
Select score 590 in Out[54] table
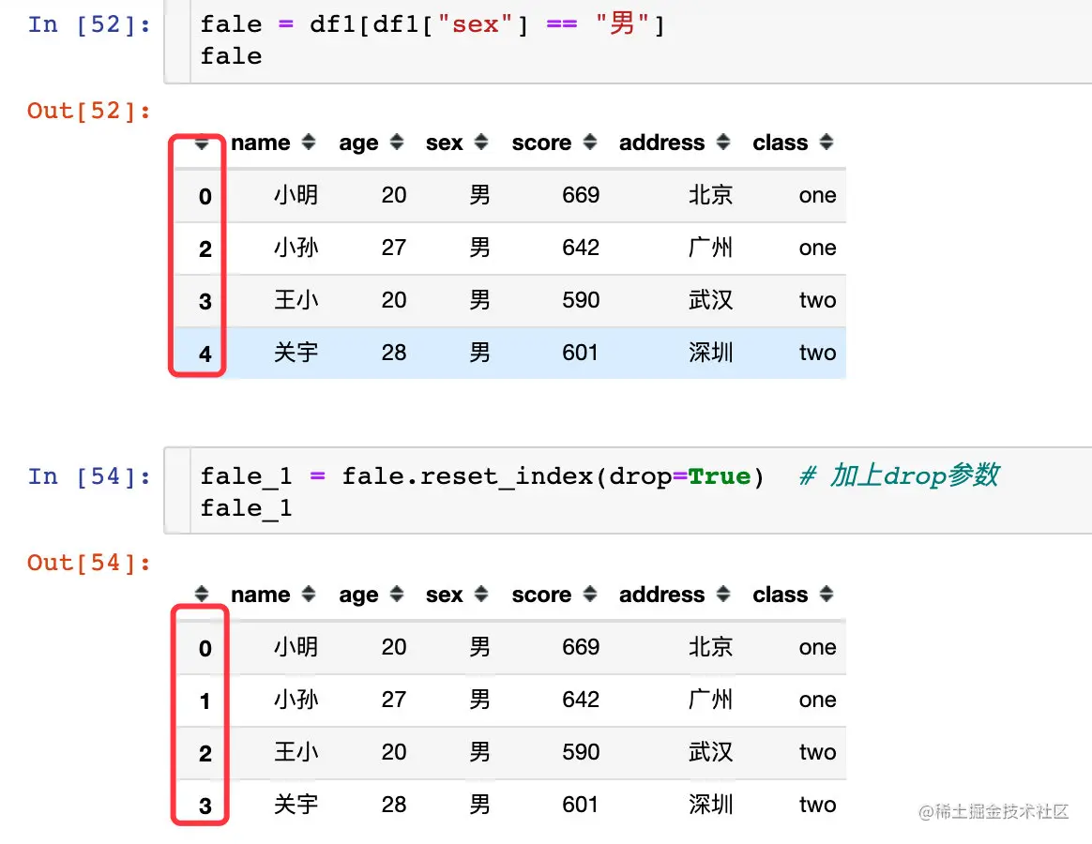pos(581,752)
